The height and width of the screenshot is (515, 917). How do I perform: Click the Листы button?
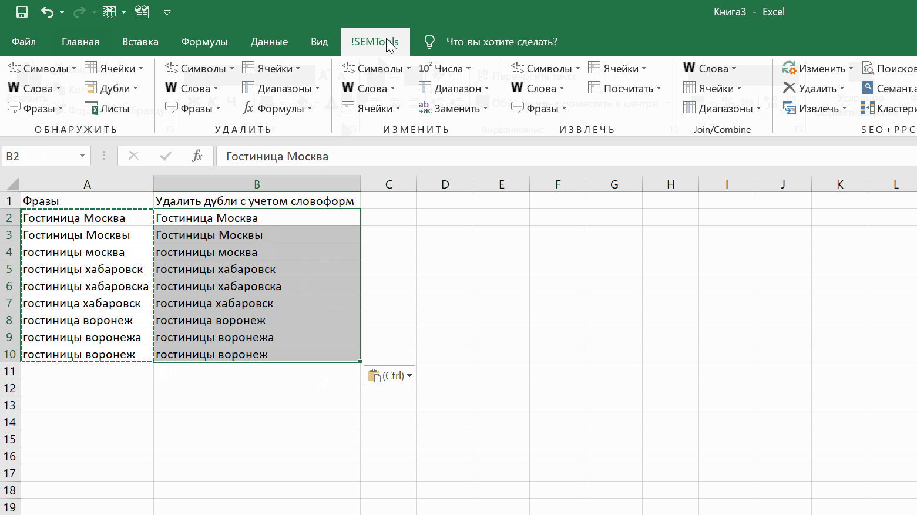107,109
